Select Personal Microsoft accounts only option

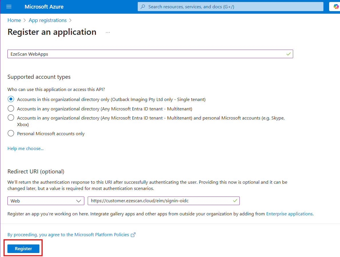[x=11, y=133]
